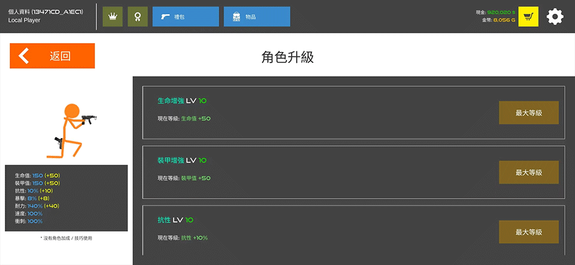Click the 速度 100% stat

click(29, 214)
